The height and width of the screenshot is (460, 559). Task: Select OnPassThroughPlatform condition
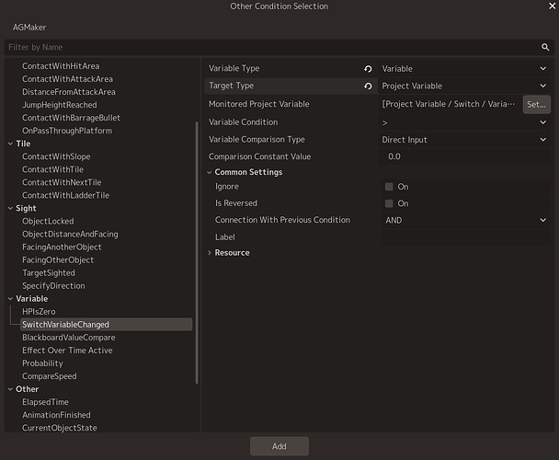(67, 131)
